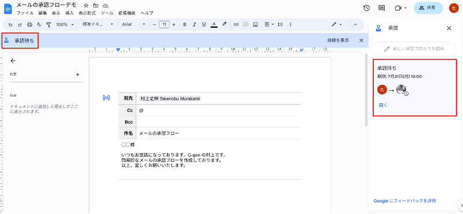
Task: Open the 挿入 menu
Action: 69,13
